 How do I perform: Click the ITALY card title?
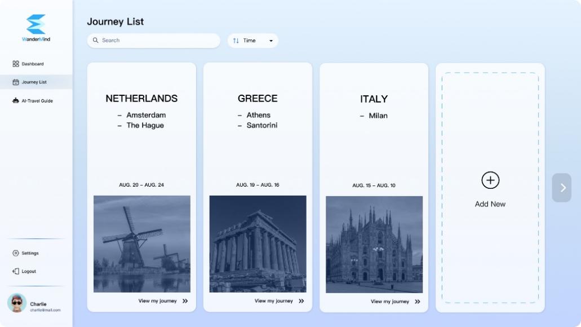374,99
